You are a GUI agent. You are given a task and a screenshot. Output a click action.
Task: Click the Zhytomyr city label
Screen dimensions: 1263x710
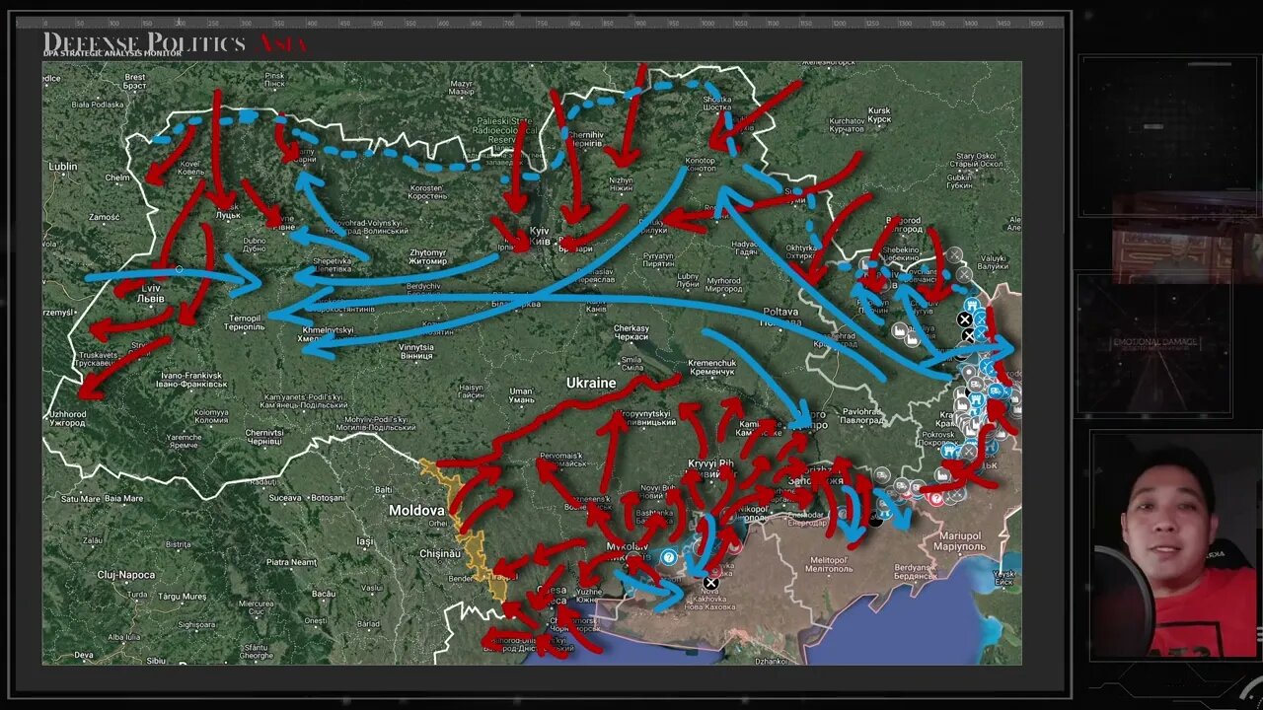coord(428,256)
